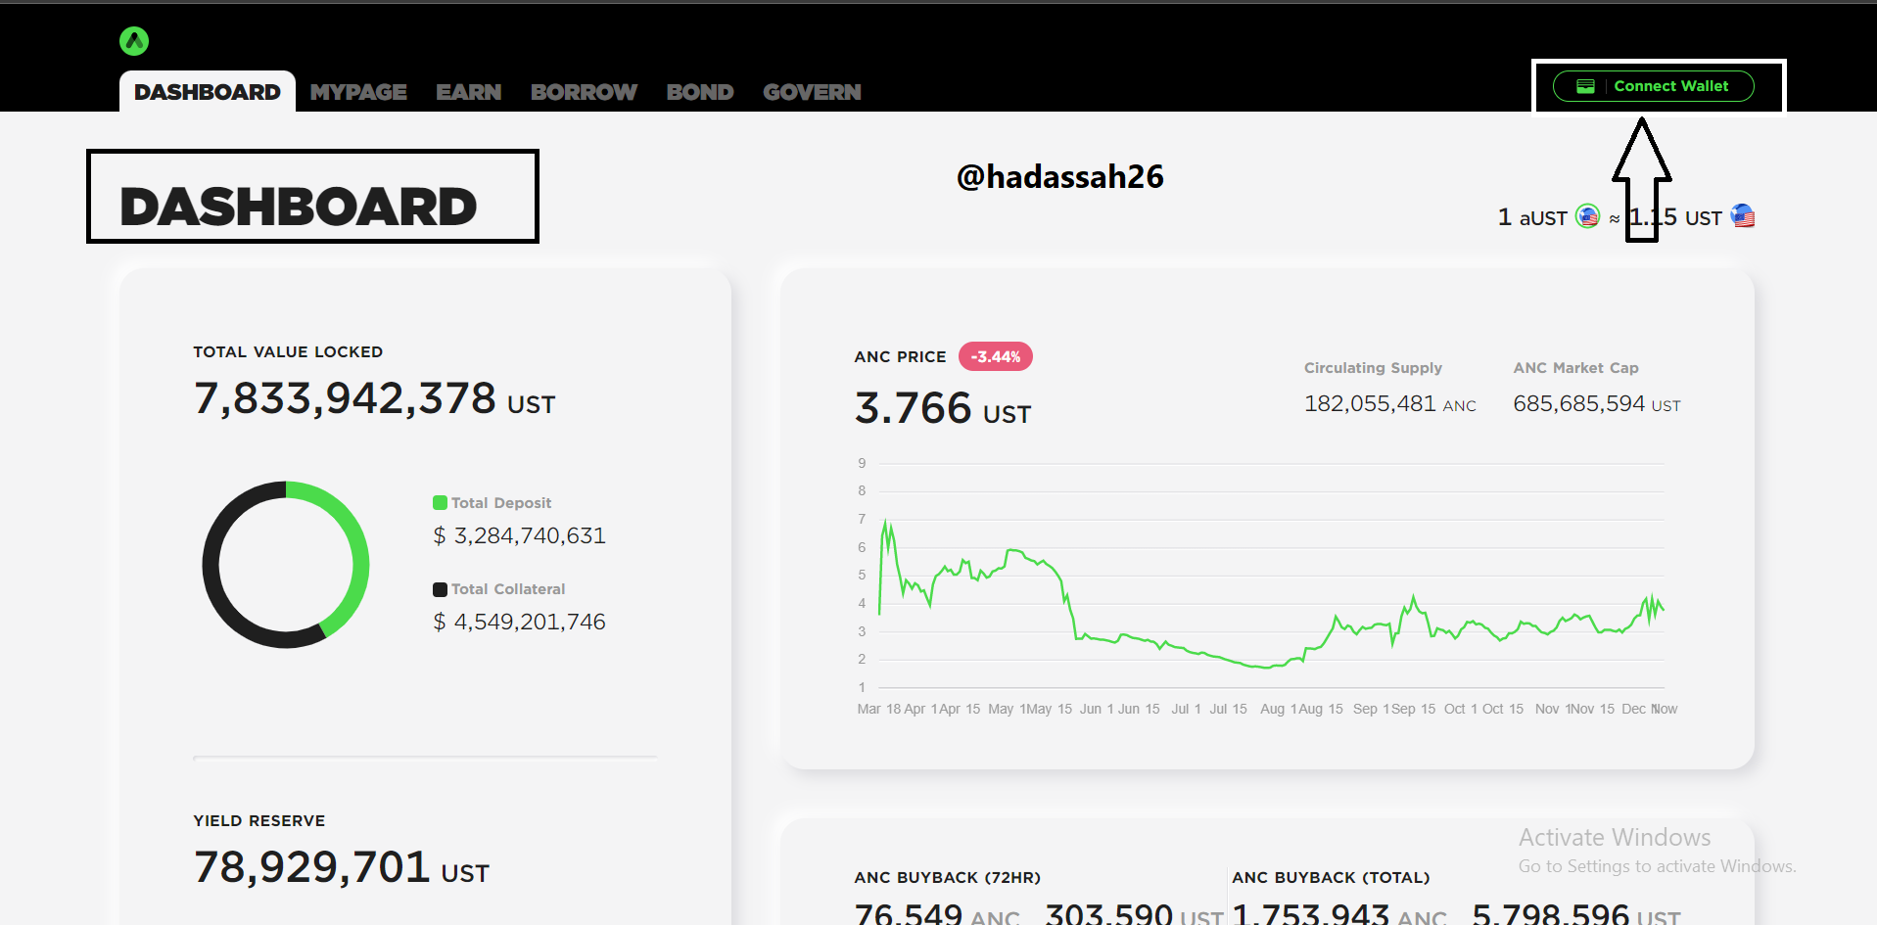This screenshot has height=925, width=1877.
Task: Select the 7,833,942,378 UST locked value
Action: coord(374,399)
